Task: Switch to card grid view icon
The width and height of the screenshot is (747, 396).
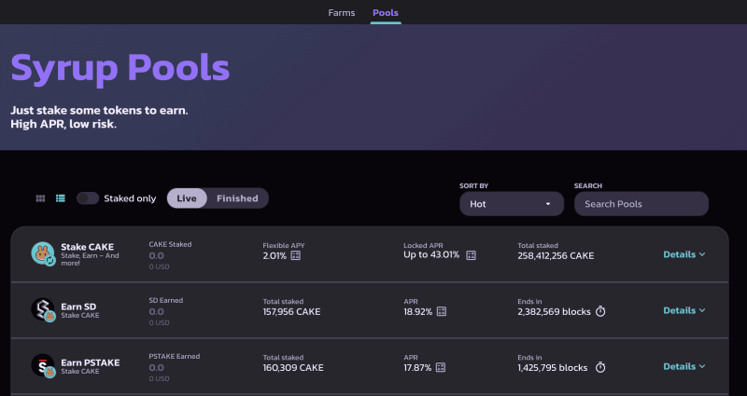Action: click(x=40, y=198)
